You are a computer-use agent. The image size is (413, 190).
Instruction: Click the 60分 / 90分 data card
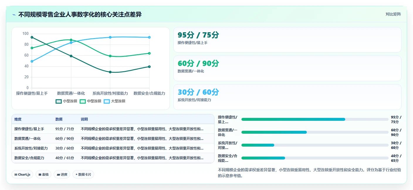287,68
